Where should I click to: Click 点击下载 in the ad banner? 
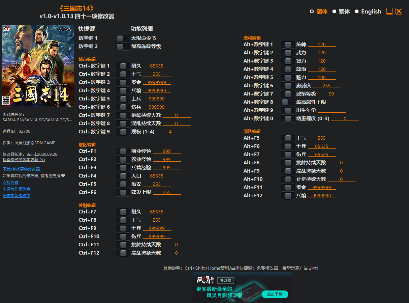click(275, 294)
